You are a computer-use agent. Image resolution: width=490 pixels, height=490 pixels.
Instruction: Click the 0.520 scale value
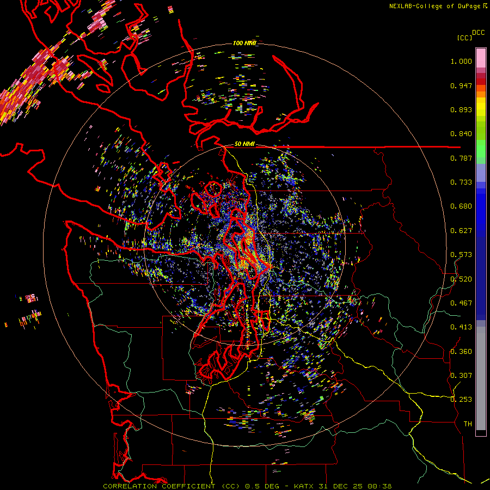coord(461,279)
